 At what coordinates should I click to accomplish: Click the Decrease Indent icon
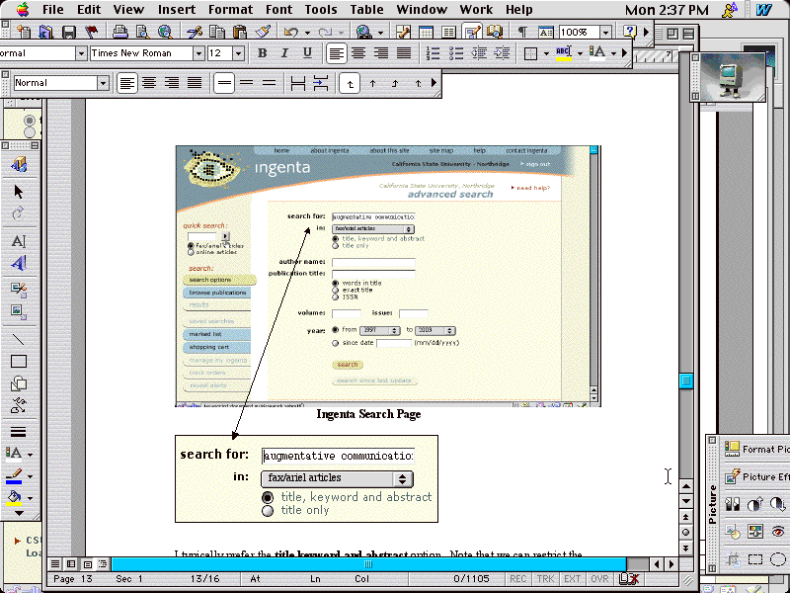click(x=479, y=53)
